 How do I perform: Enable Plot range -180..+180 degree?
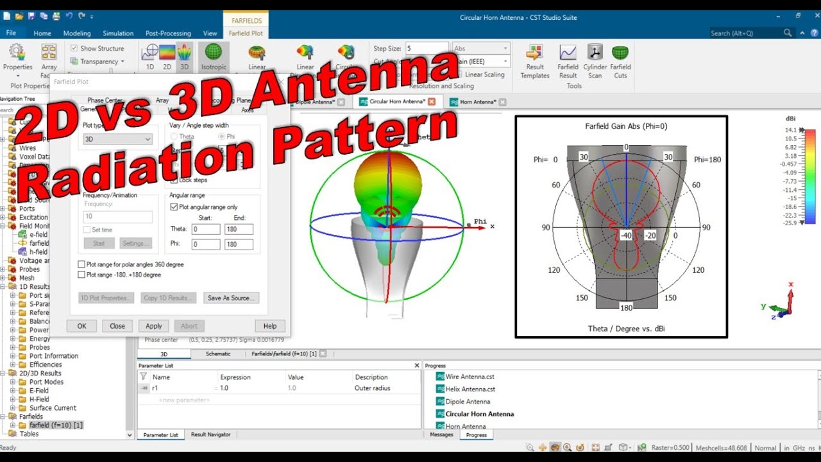pyautogui.click(x=81, y=275)
